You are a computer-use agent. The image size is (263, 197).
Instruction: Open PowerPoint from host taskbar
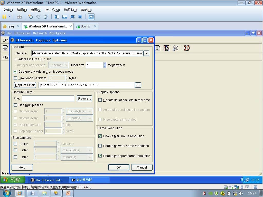[68, 193]
